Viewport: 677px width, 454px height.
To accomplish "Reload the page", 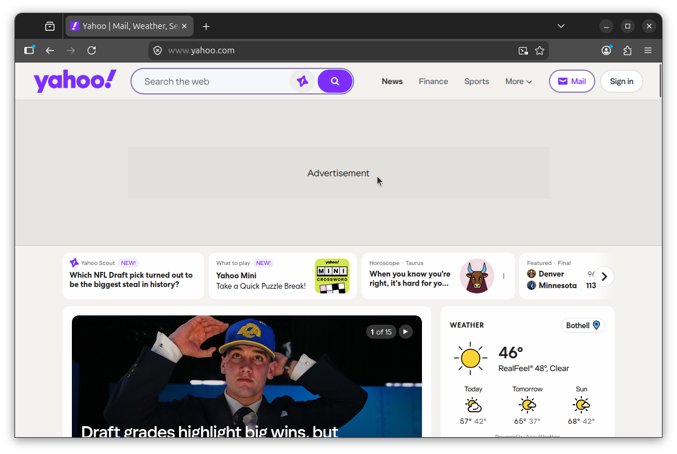I will pyautogui.click(x=92, y=50).
